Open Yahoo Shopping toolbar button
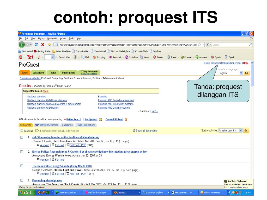The width and height of the screenshot is (267, 200). (99, 57)
